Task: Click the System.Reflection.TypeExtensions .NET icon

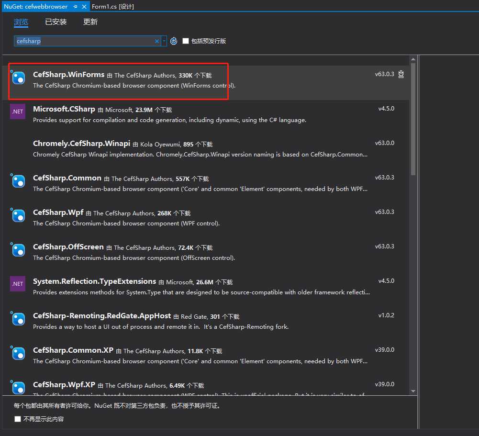Action: coord(18,284)
